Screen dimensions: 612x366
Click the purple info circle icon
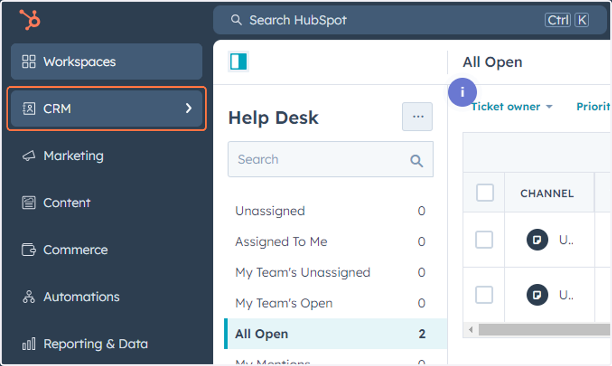(463, 92)
